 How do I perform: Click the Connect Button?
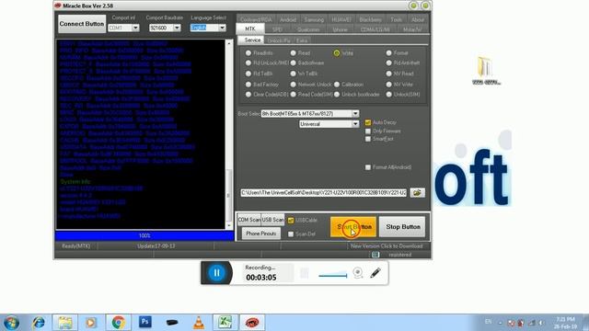coord(82,24)
